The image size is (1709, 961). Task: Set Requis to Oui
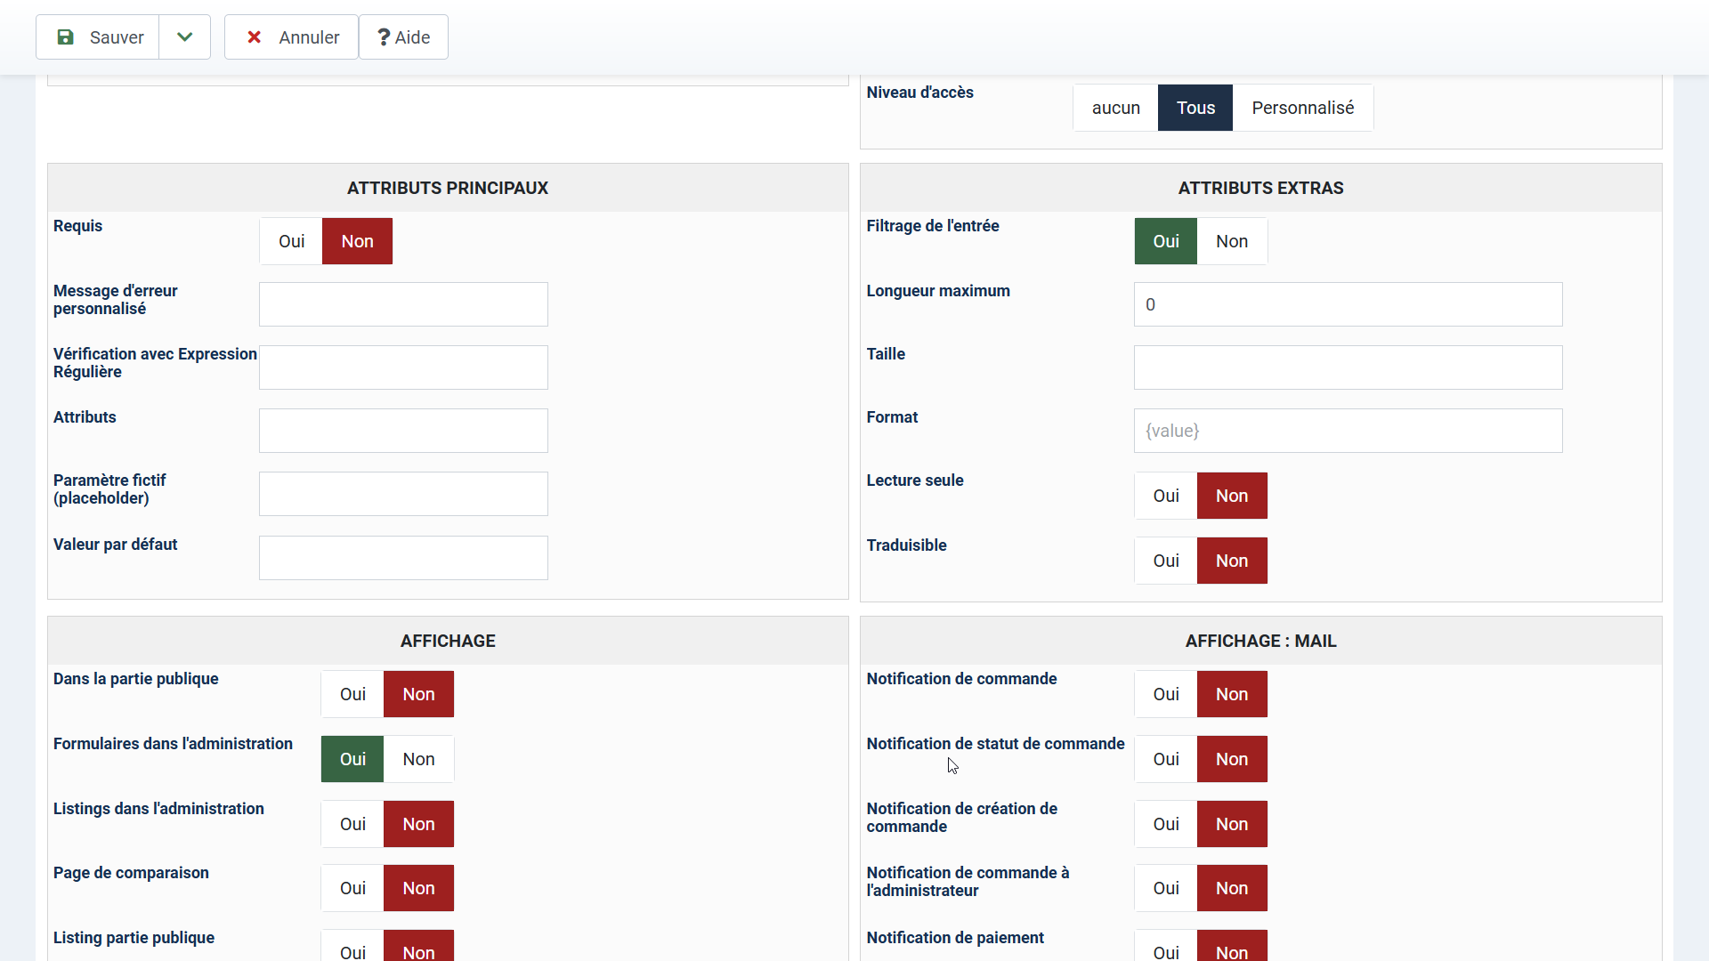coord(291,241)
